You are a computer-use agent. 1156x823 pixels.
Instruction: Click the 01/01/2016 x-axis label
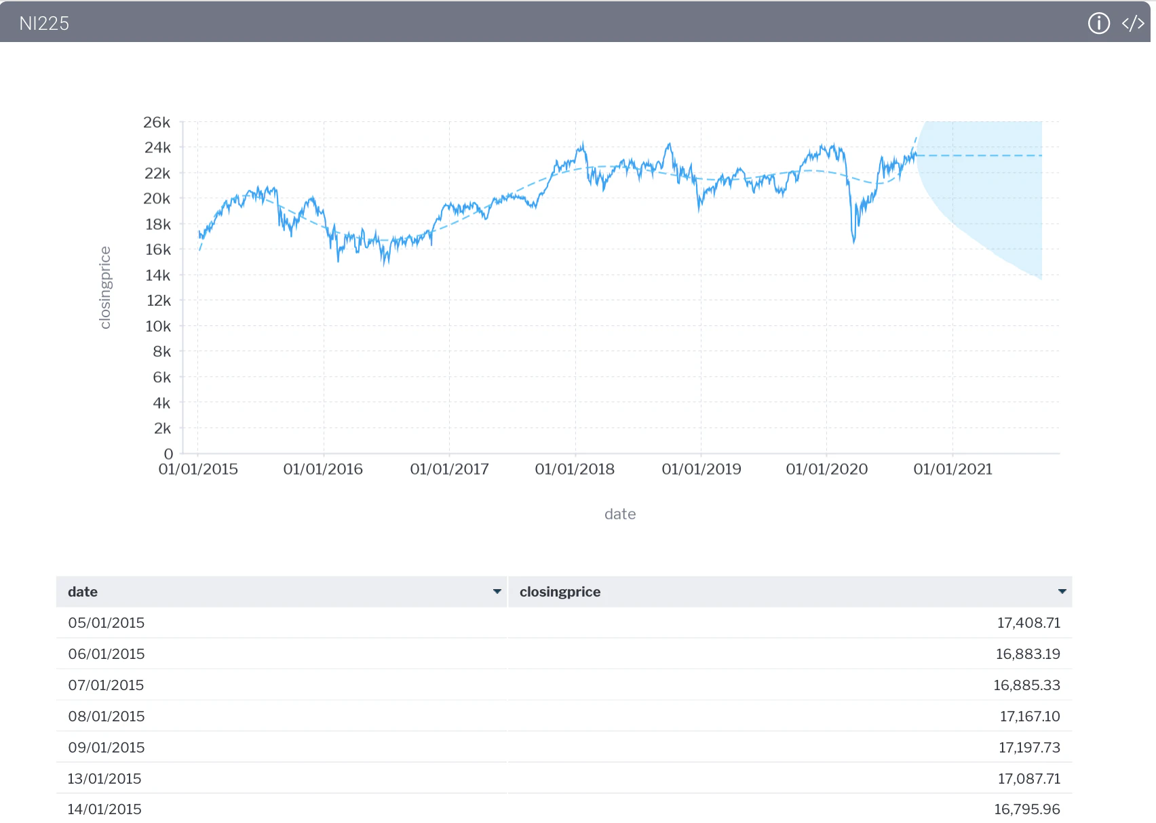tap(323, 469)
